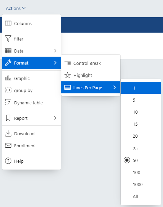Click the Enrollment envelope icon
The height and width of the screenshot is (207, 163).
[8, 145]
